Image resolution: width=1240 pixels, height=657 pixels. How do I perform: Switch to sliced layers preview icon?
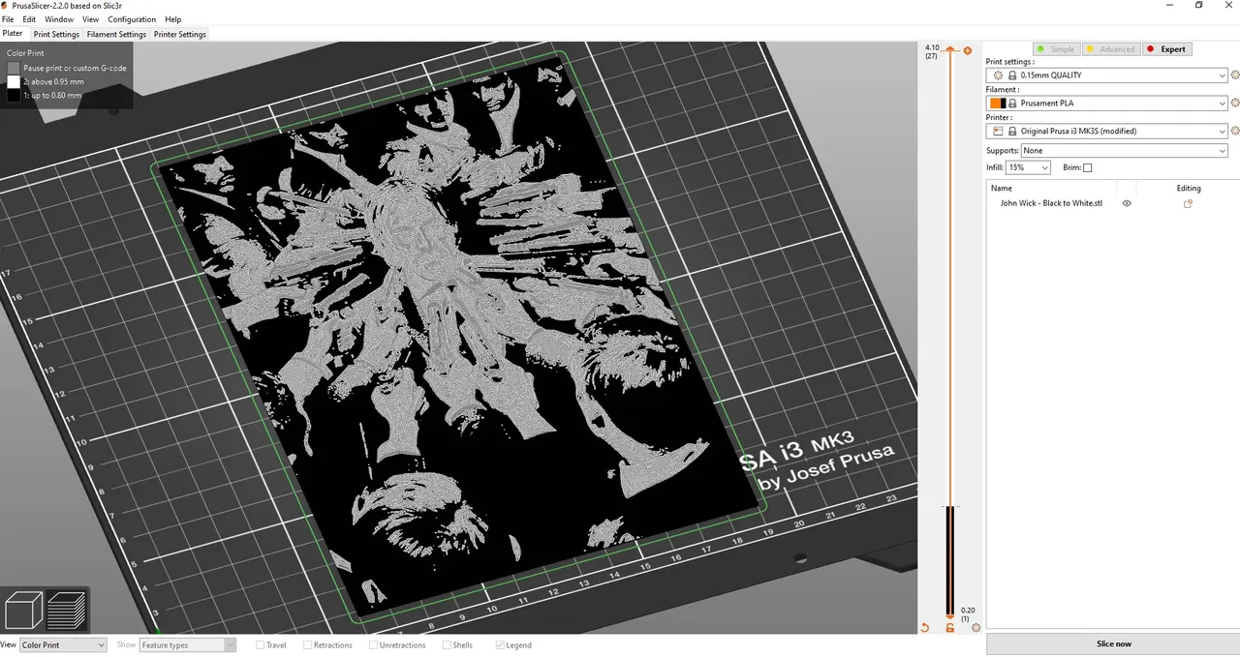click(x=67, y=611)
